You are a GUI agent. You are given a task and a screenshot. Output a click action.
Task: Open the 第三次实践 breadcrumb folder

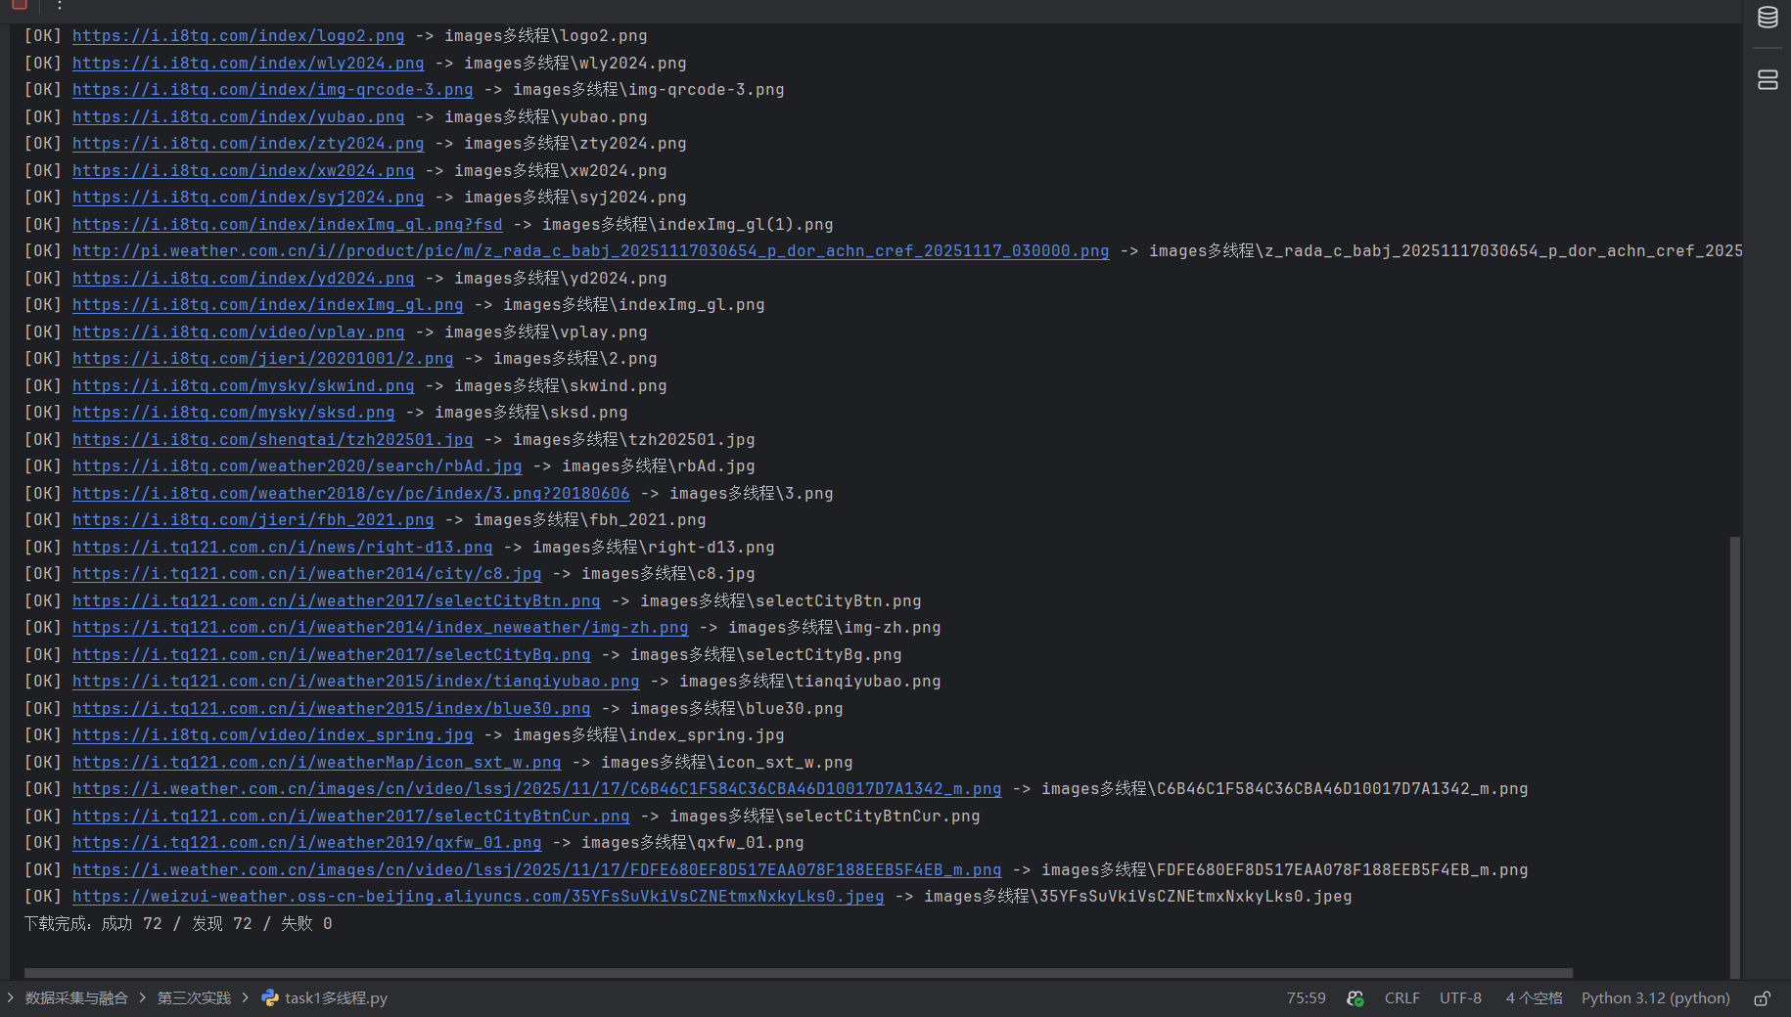pos(194,998)
